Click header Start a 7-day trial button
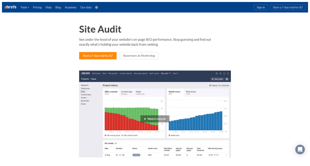The width and height of the screenshot is (310, 166). (288, 7)
